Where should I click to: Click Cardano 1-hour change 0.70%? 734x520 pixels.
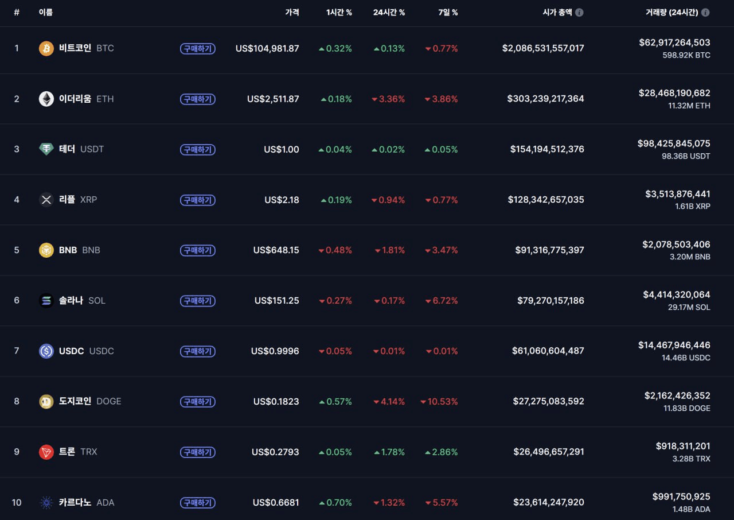point(335,503)
